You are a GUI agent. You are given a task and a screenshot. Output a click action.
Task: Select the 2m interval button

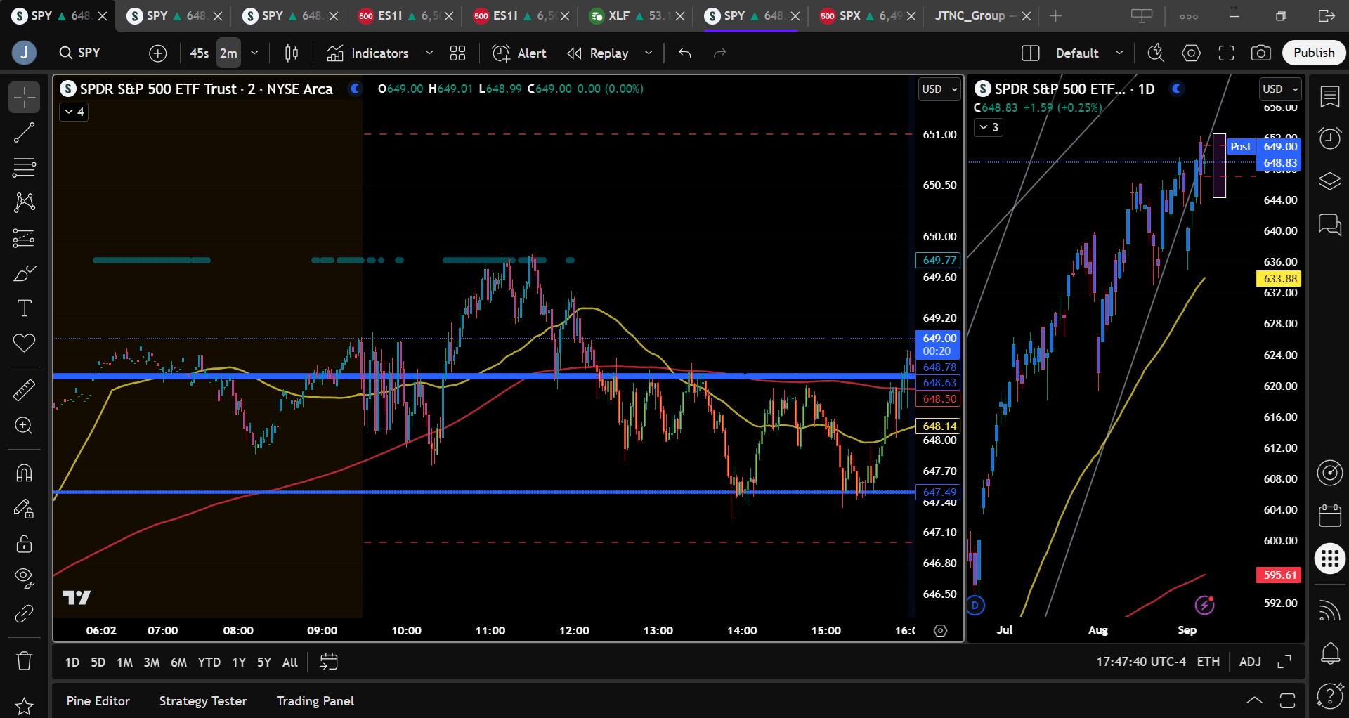coord(228,53)
